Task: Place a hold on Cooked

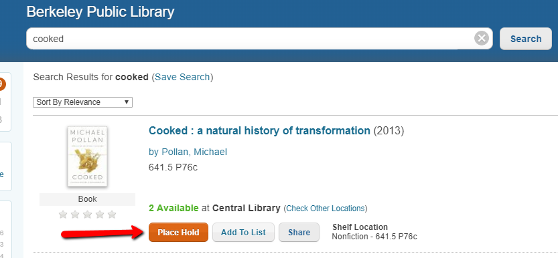Action: [x=178, y=233]
